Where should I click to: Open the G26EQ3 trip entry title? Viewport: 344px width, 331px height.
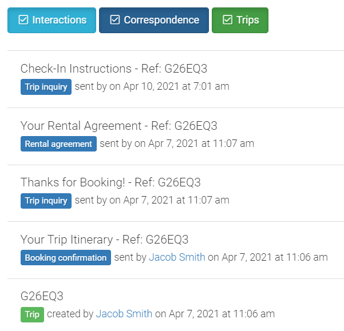(42, 296)
